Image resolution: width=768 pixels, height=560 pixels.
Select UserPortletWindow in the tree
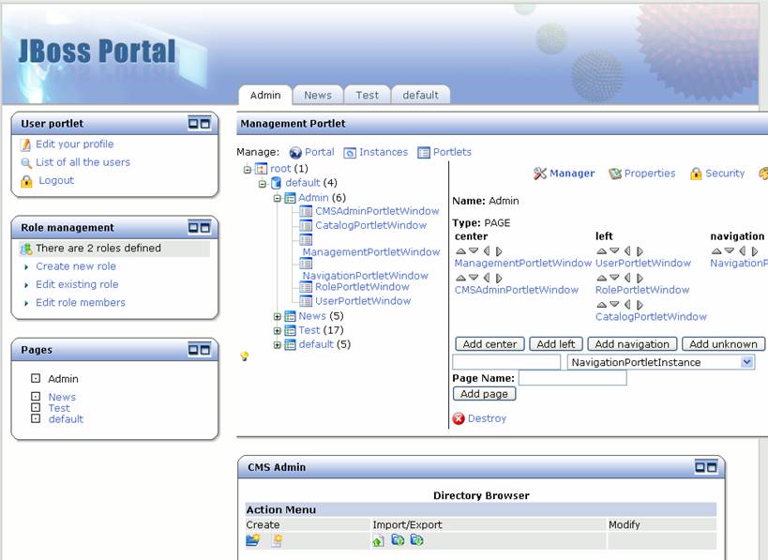coord(363,301)
